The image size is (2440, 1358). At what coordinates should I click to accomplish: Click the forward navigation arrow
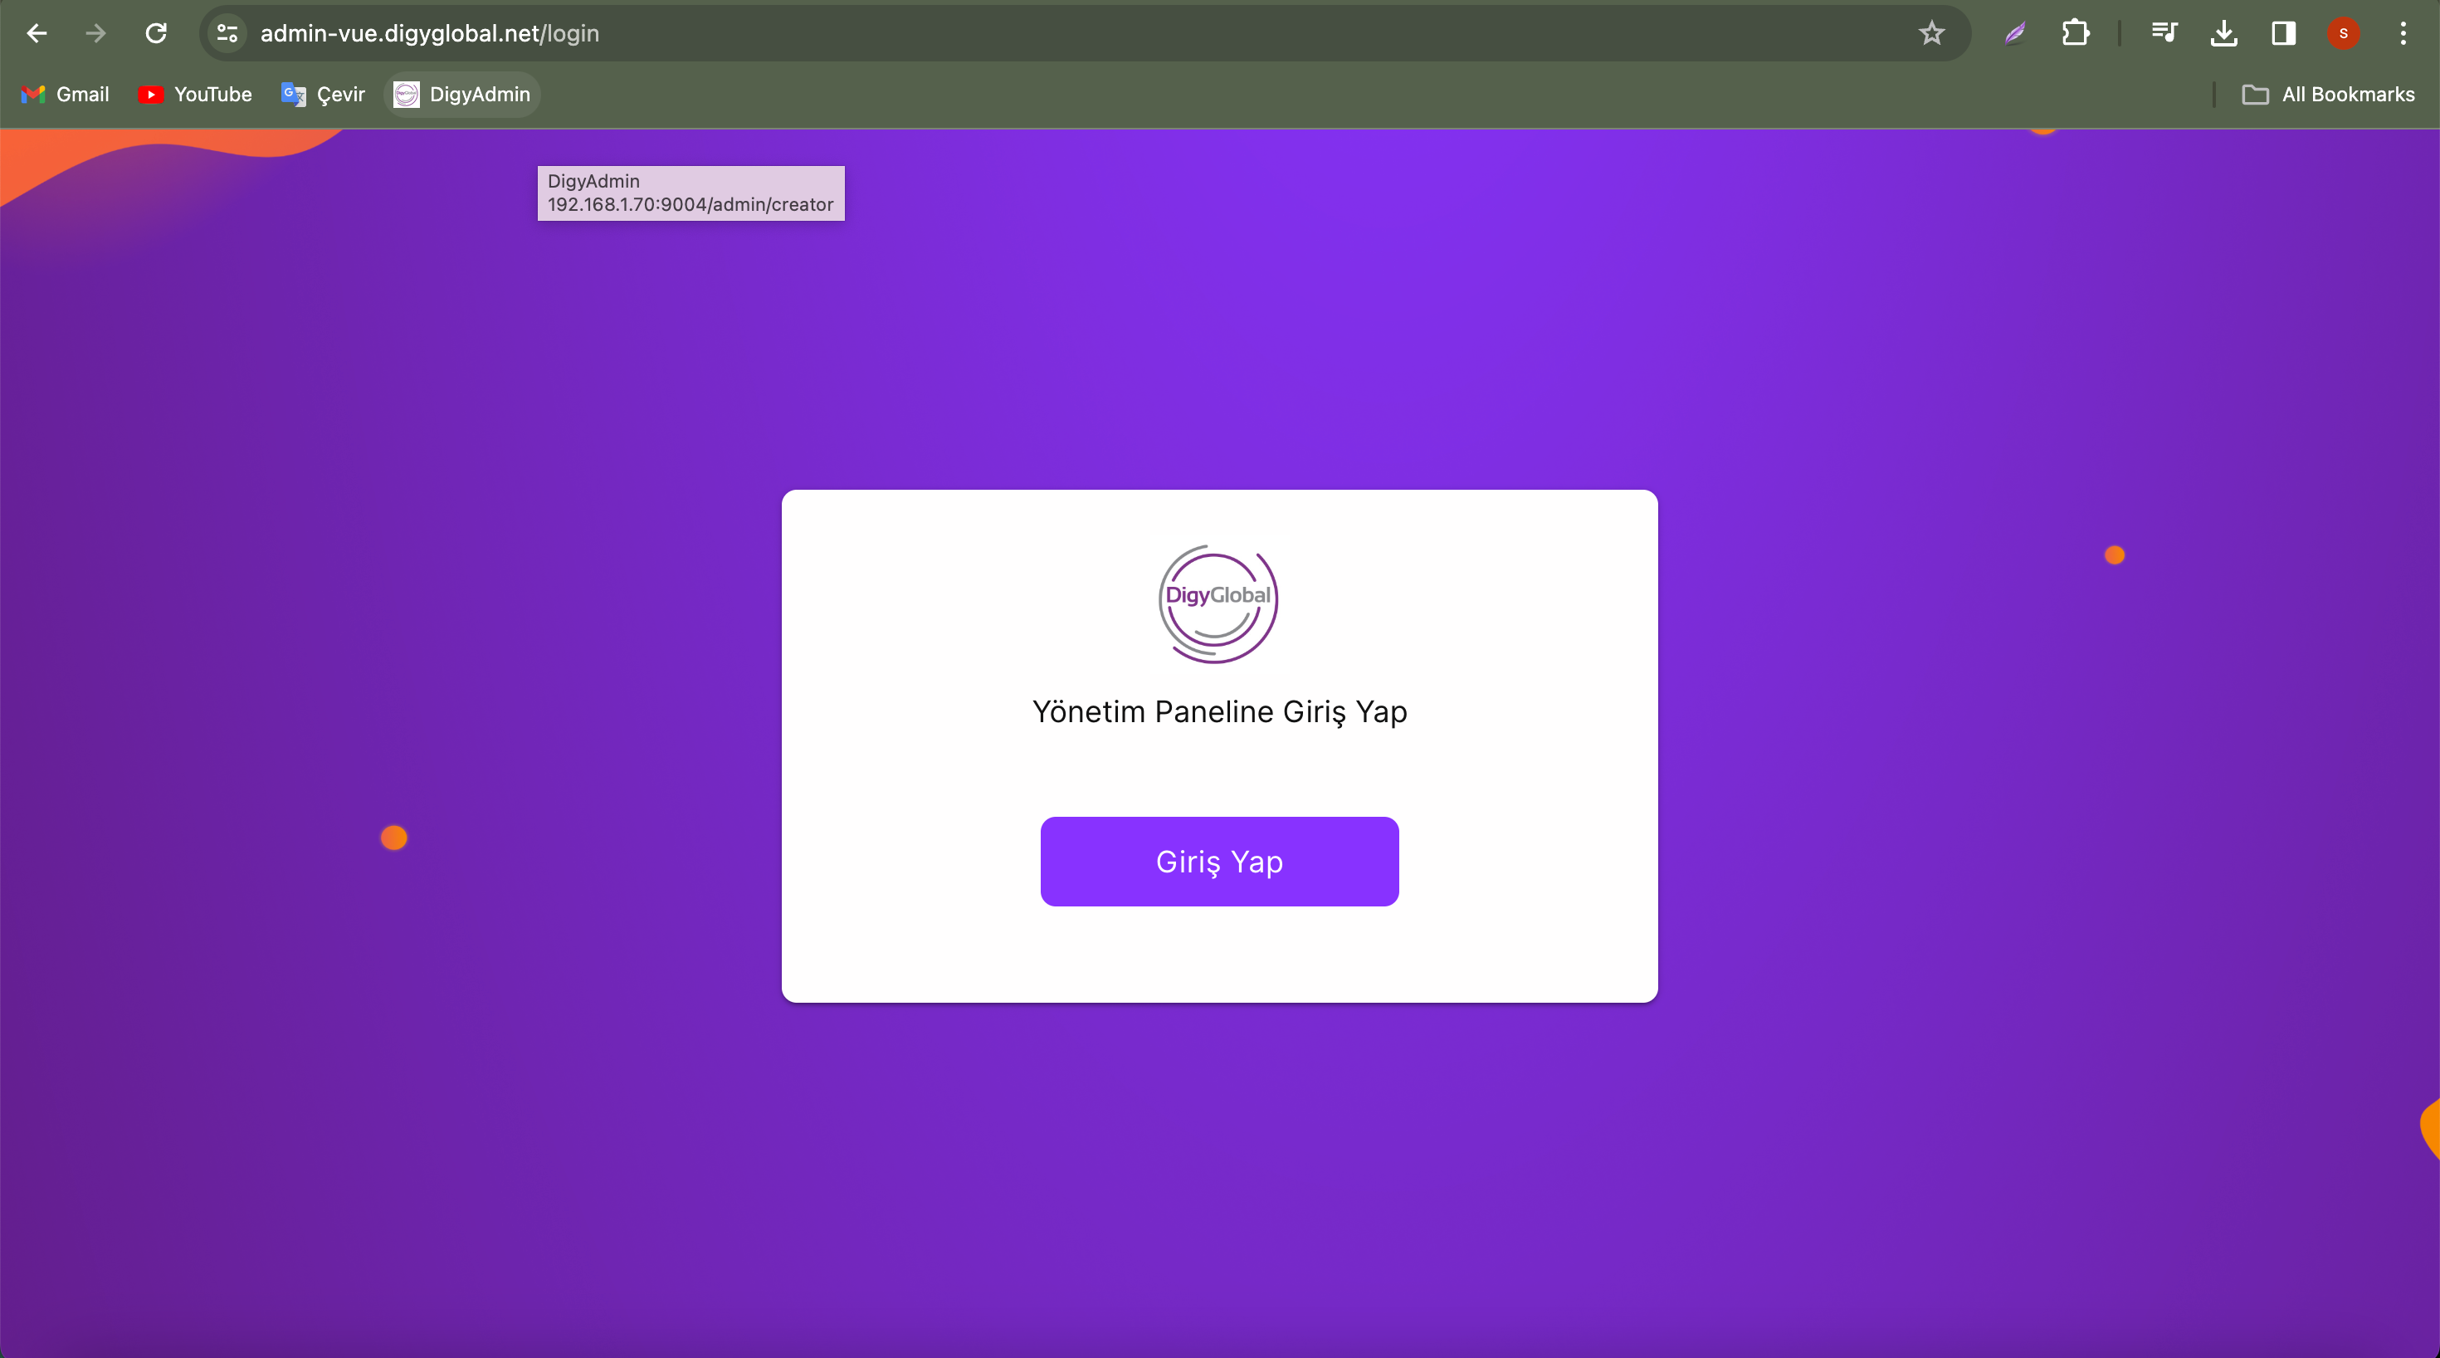[95, 34]
